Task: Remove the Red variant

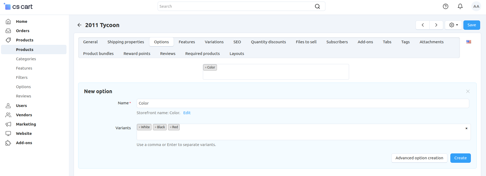Action: click(x=171, y=127)
